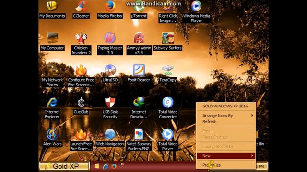
Task: Launch Internet Explorer from quick launch
Action: click(106, 166)
